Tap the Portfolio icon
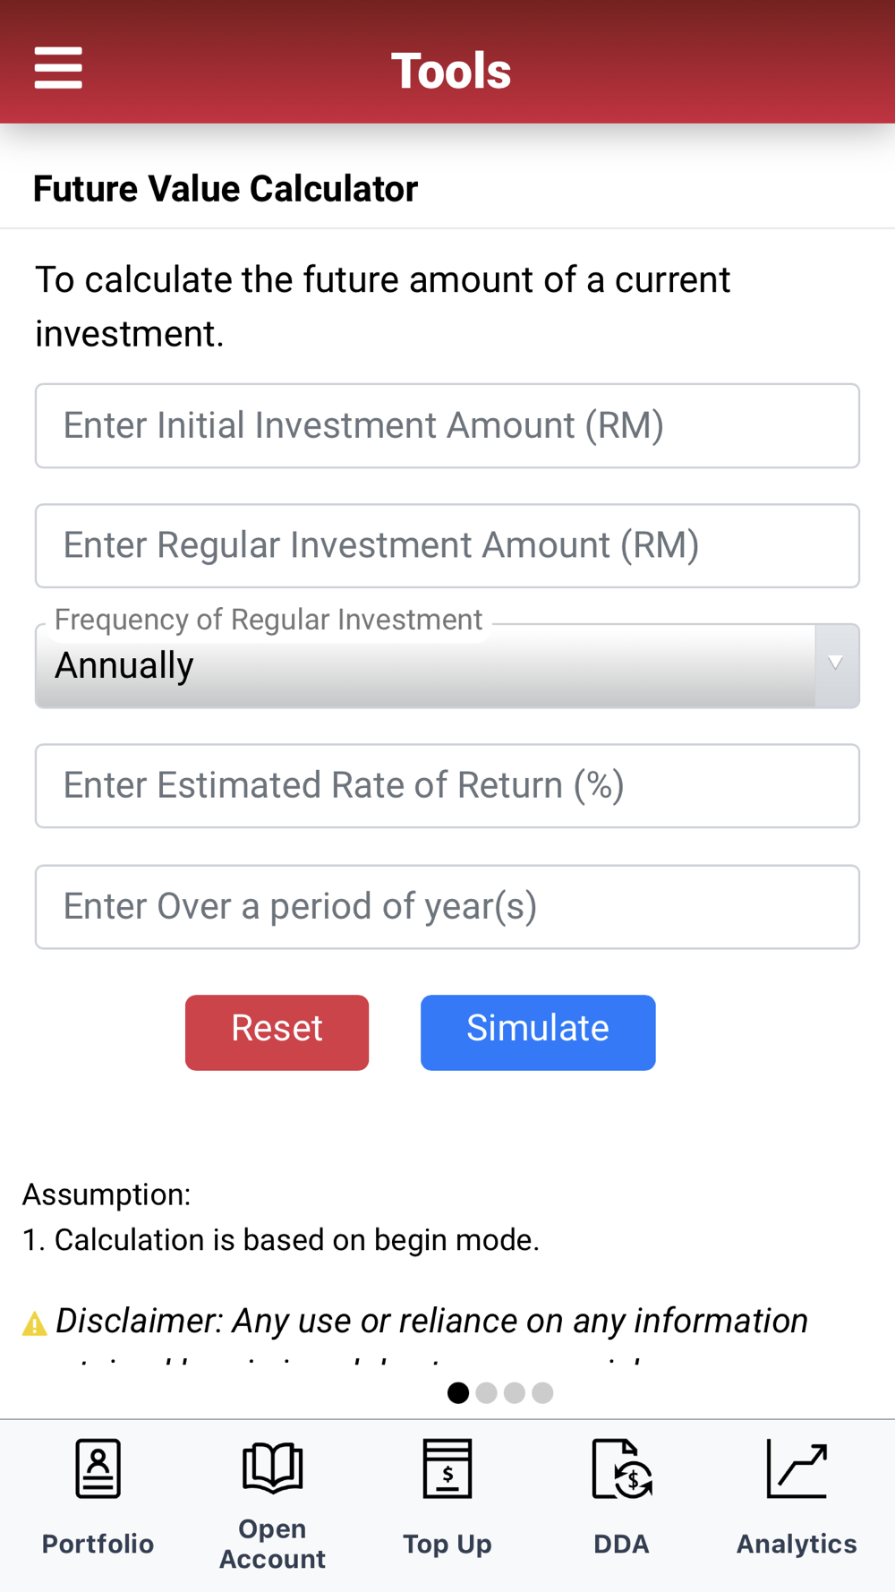Image resolution: width=895 pixels, height=1592 pixels. pyautogui.click(x=98, y=1469)
